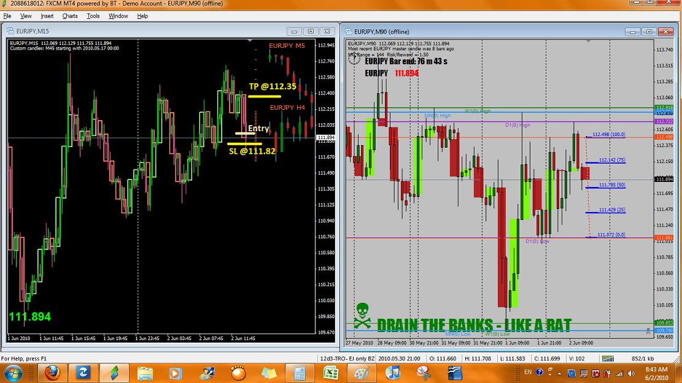
Task: Click status bar L: 111.583 value
Action: pyautogui.click(x=513, y=358)
